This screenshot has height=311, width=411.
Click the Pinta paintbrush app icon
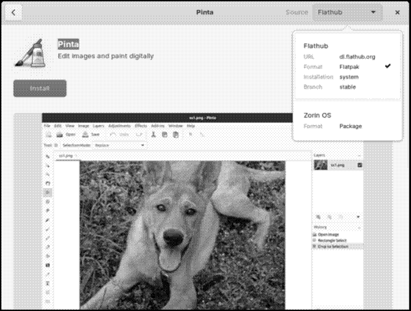(30, 53)
